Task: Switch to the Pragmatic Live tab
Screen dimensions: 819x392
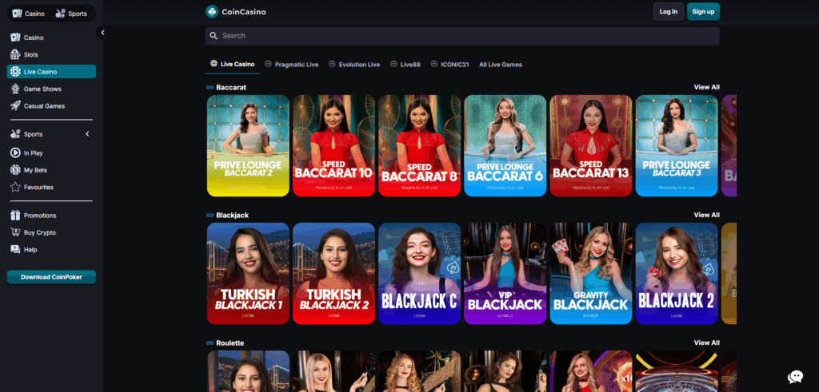Action: (x=291, y=65)
